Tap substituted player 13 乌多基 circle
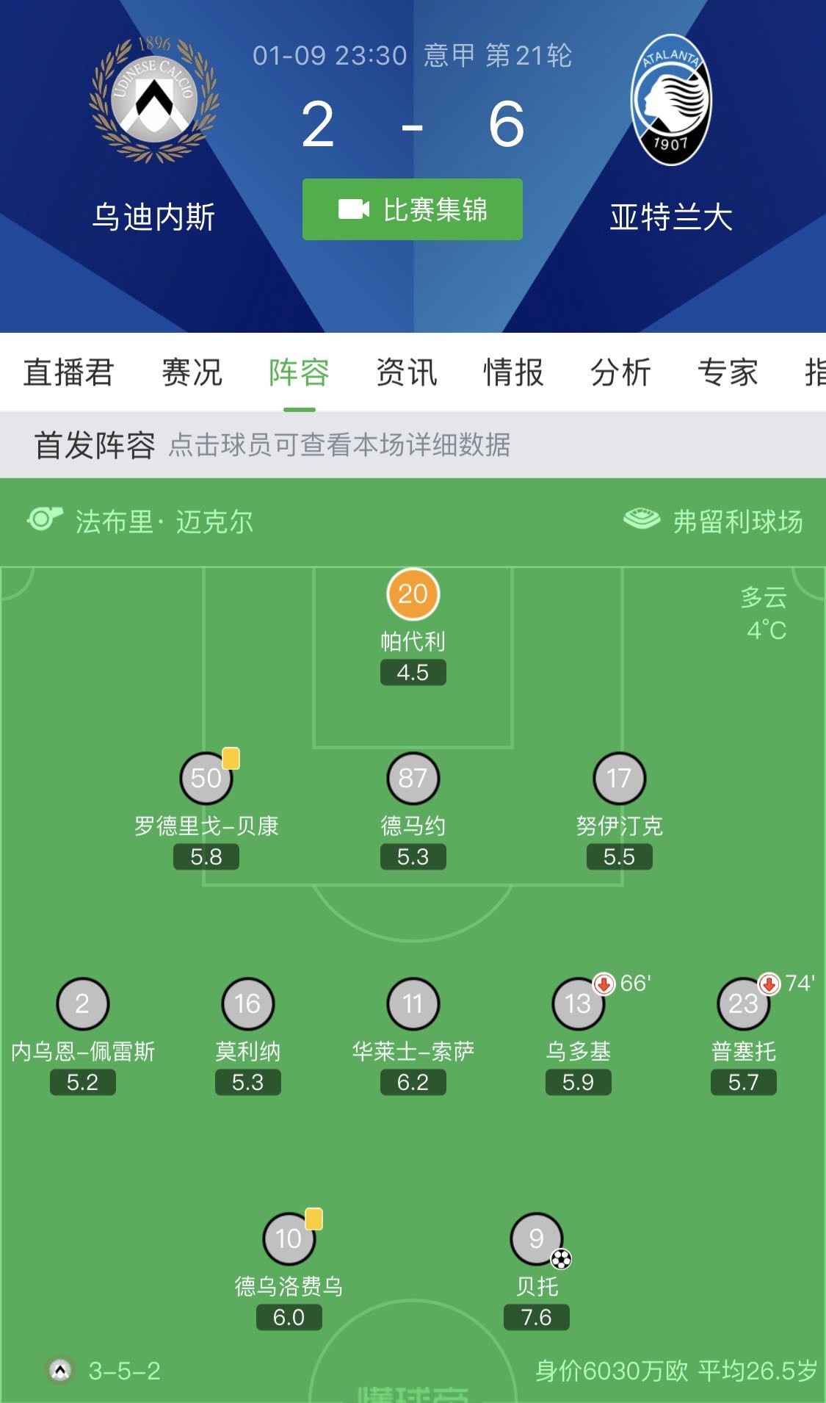Screen dimensions: 826x1403 pyautogui.click(x=578, y=1003)
